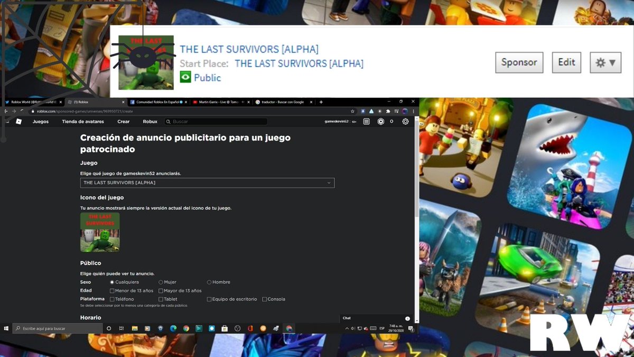The image size is (634, 357).
Task: Click the Edit button
Action: pyautogui.click(x=566, y=62)
